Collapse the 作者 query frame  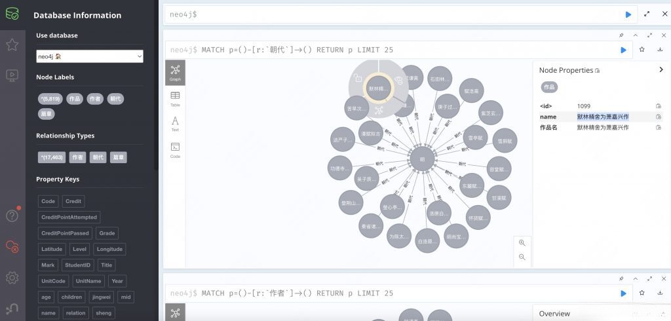point(636,278)
